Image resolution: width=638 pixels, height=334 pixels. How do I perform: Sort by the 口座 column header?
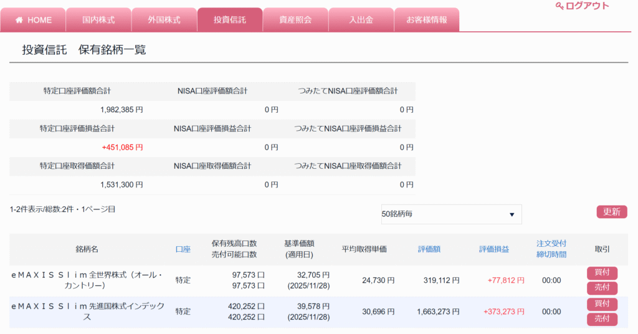pyautogui.click(x=183, y=249)
